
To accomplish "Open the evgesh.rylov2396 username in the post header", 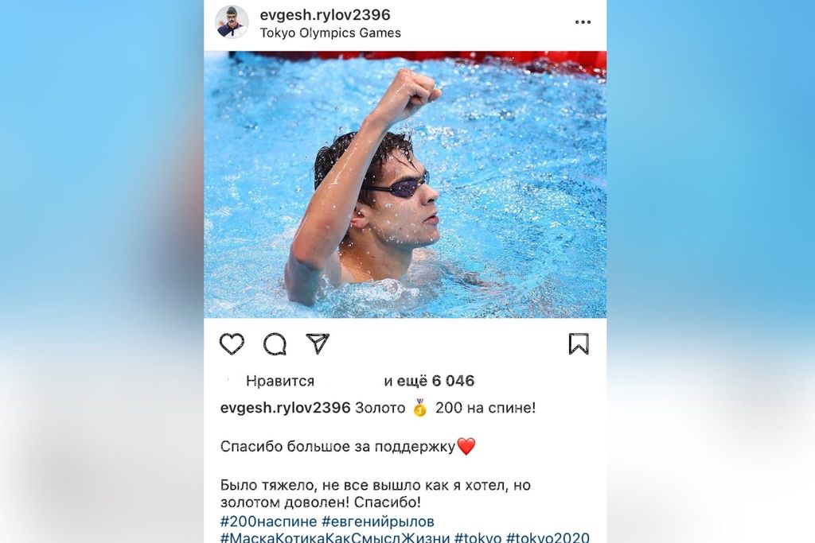I will pos(325,14).
